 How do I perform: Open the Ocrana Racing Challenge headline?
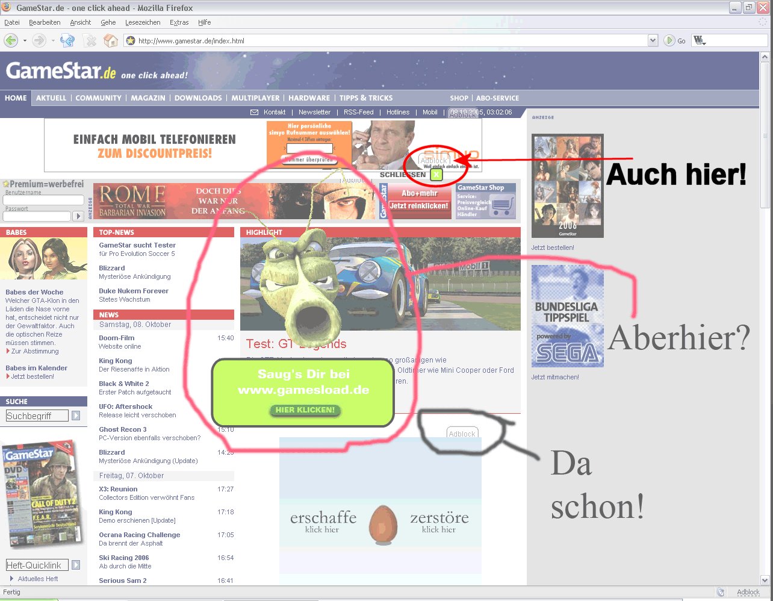pos(140,535)
